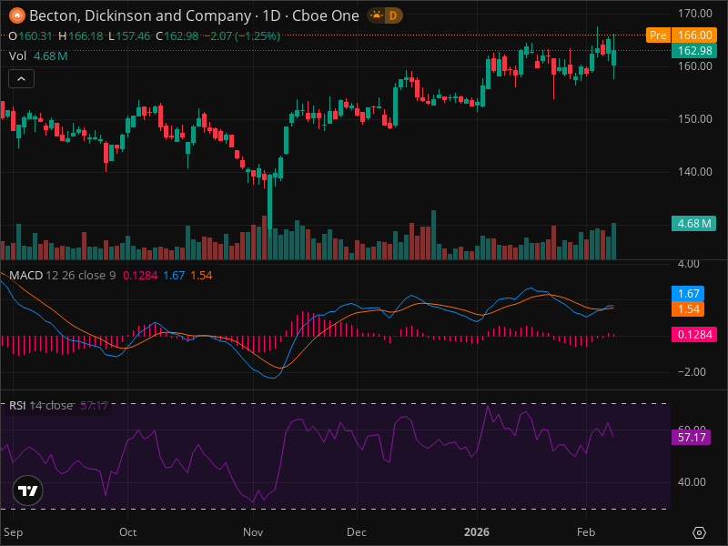The image size is (728, 546).
Task: Select the 1D interval label
Action: tap(271, 15)
